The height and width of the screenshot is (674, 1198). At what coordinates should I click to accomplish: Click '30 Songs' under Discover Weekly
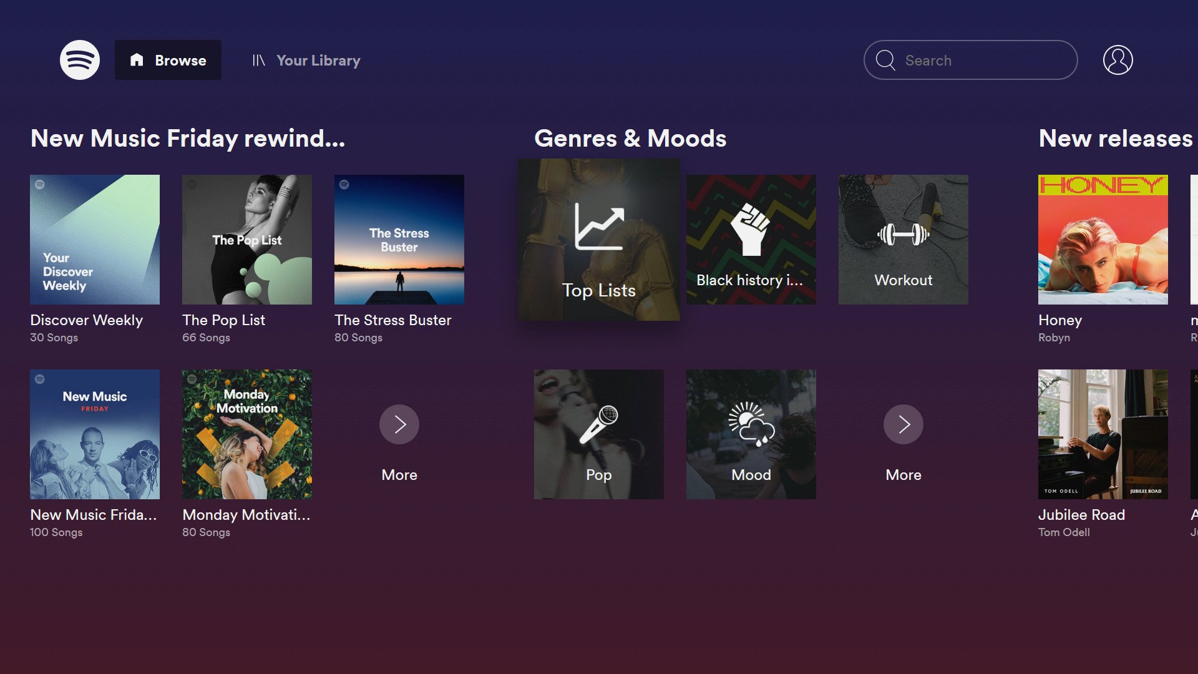tap(54, 338)
